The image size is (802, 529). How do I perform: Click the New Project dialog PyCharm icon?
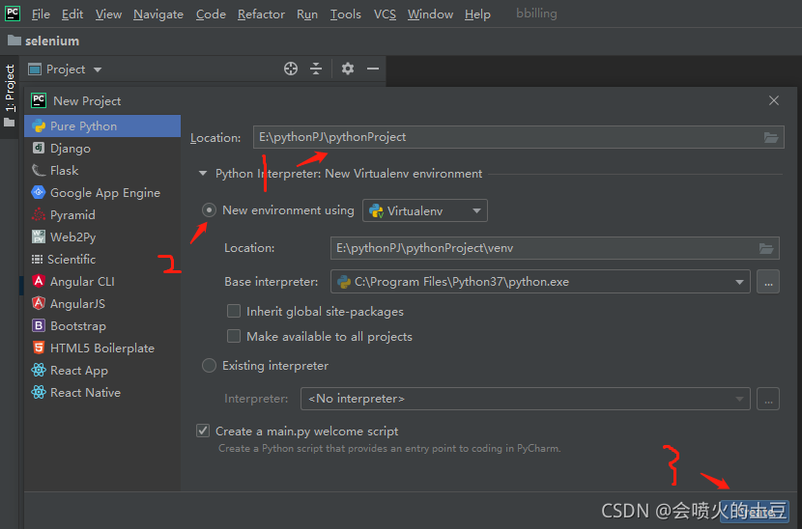[x=39, y=100]
